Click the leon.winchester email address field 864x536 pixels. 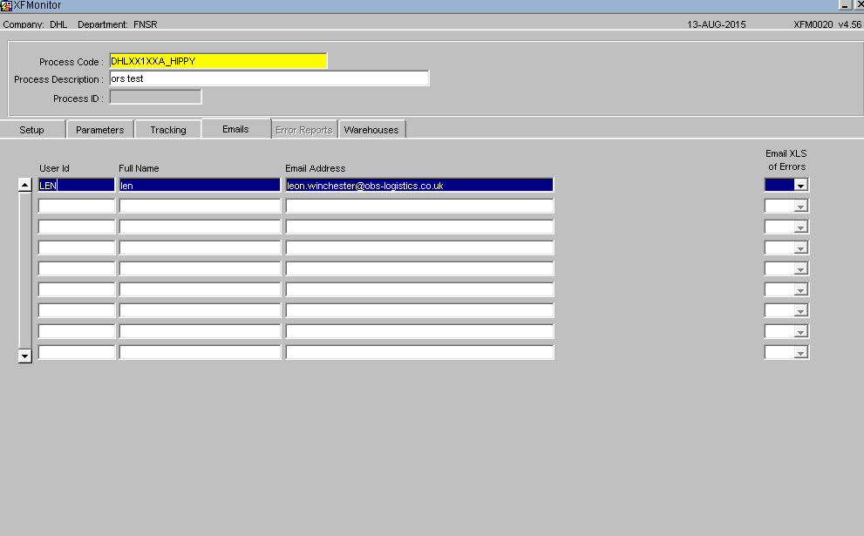(x=419, y=185)
